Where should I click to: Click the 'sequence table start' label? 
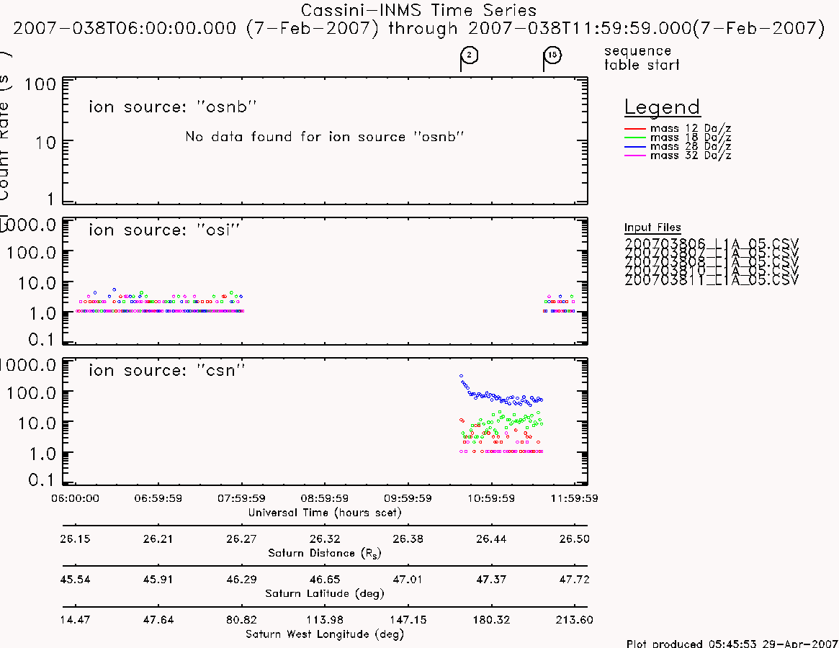pos(642,58)
